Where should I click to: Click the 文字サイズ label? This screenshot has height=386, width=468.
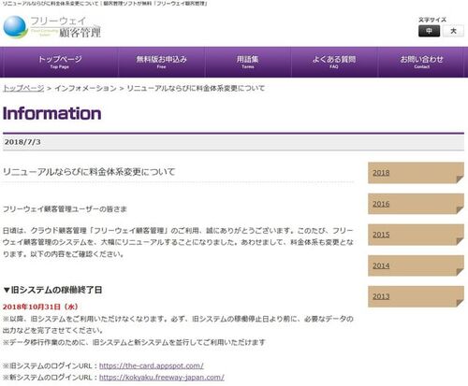click(x=432, y=20)
